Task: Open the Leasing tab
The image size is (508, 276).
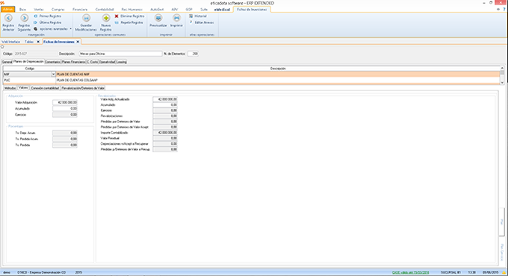Action: coord(122,62)
